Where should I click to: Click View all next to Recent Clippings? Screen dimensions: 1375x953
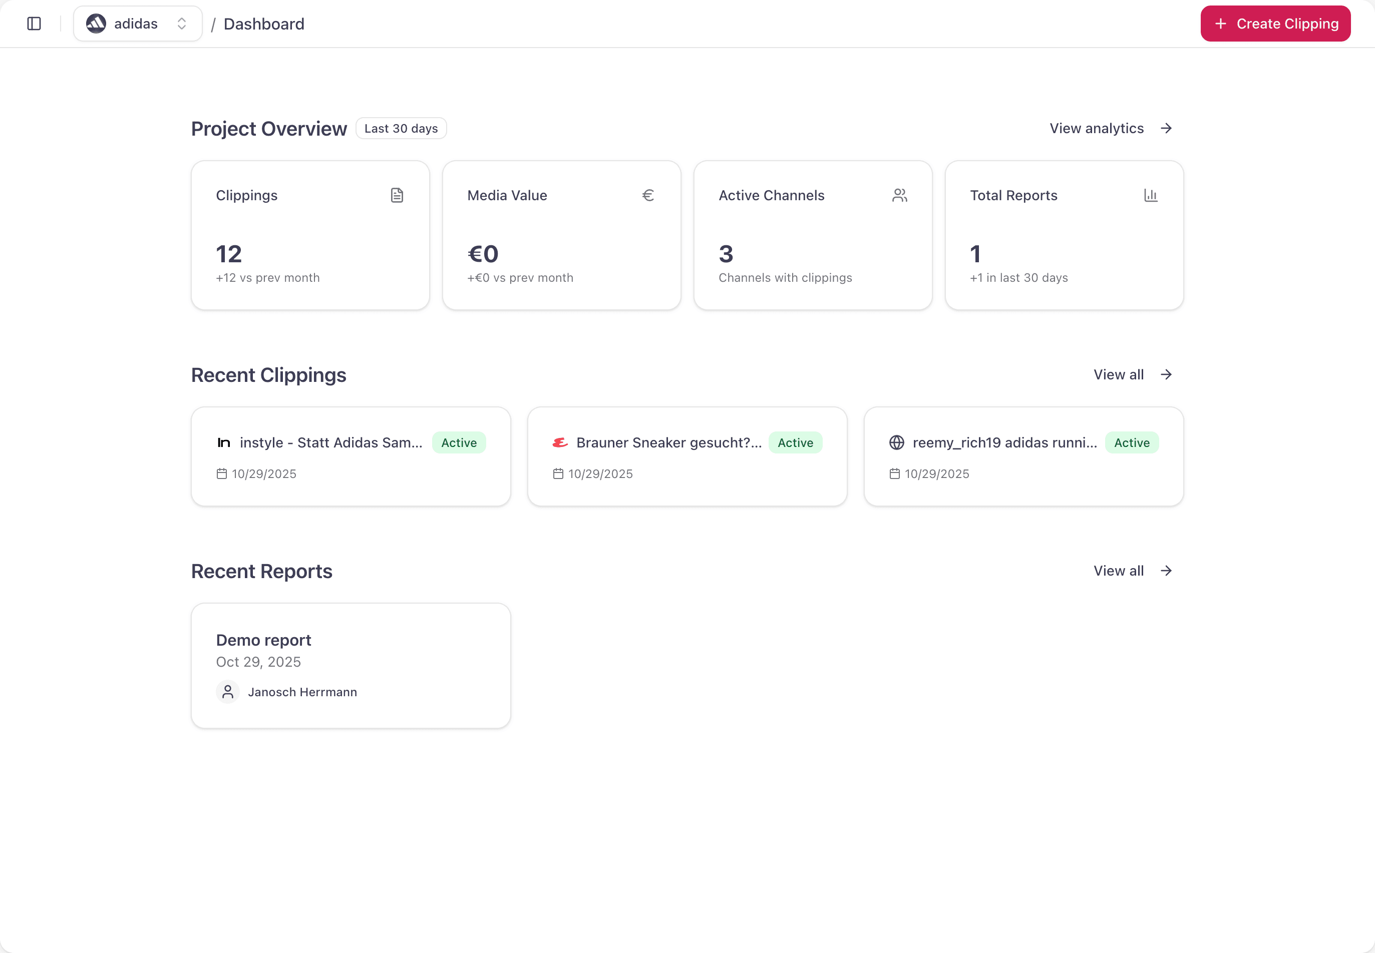[x=1133, y=374]
